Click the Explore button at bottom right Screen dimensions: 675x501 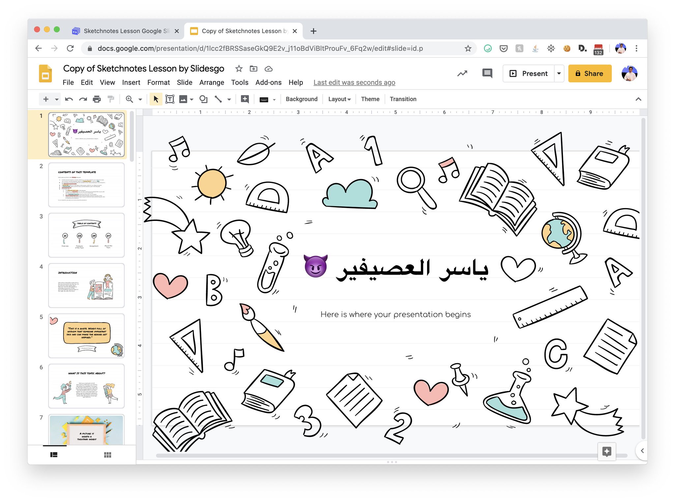coord(606,451)
